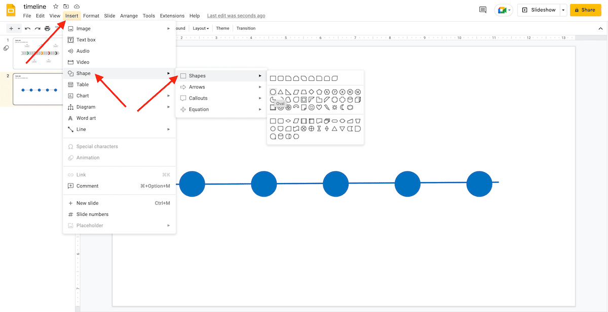The height and width of the screenshot is (312, 608).
Task: Pick the Triangle shape in the basic shapes row
Action: tap(280, 92)
